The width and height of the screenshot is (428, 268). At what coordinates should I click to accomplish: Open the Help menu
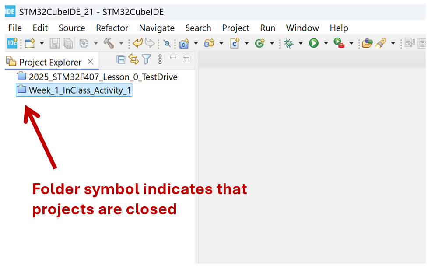pyautogui.click(x=339, y=28)
